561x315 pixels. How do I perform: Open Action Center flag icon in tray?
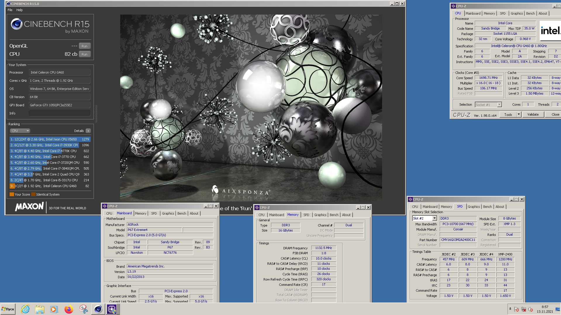517,309
